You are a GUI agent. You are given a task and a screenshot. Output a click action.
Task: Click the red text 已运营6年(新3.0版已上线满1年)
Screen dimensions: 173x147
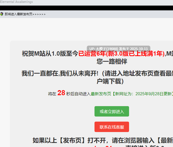pos(121,54)
